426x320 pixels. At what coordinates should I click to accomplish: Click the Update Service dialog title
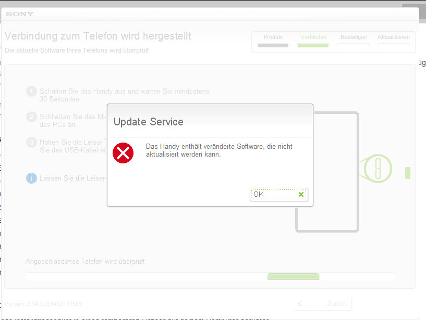coord(148,122)
